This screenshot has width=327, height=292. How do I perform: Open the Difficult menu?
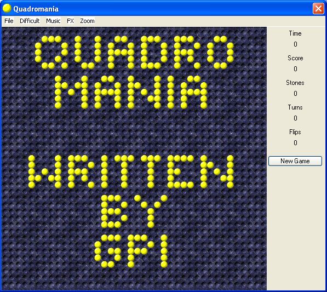point(30,21)
